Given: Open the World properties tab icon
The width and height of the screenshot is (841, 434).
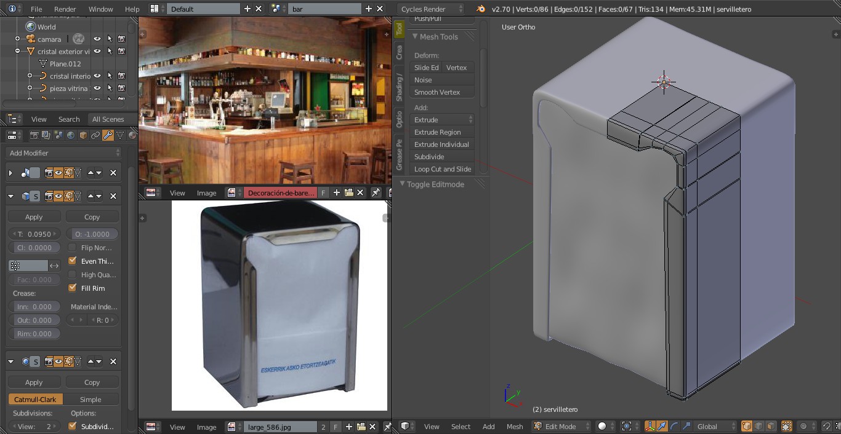Looking at the screenshot, I should (x=71, y=135).
